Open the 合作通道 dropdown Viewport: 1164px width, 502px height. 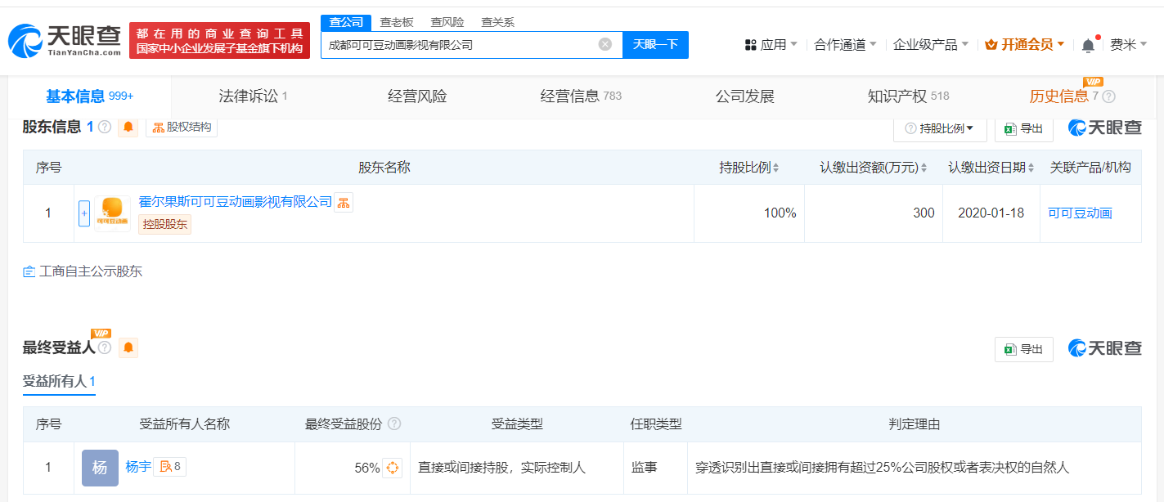tap(846, 45)
